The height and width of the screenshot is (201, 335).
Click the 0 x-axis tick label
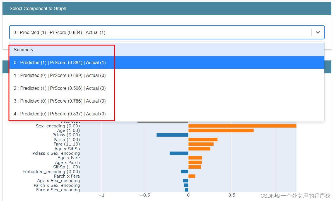(x=188, y=195)
